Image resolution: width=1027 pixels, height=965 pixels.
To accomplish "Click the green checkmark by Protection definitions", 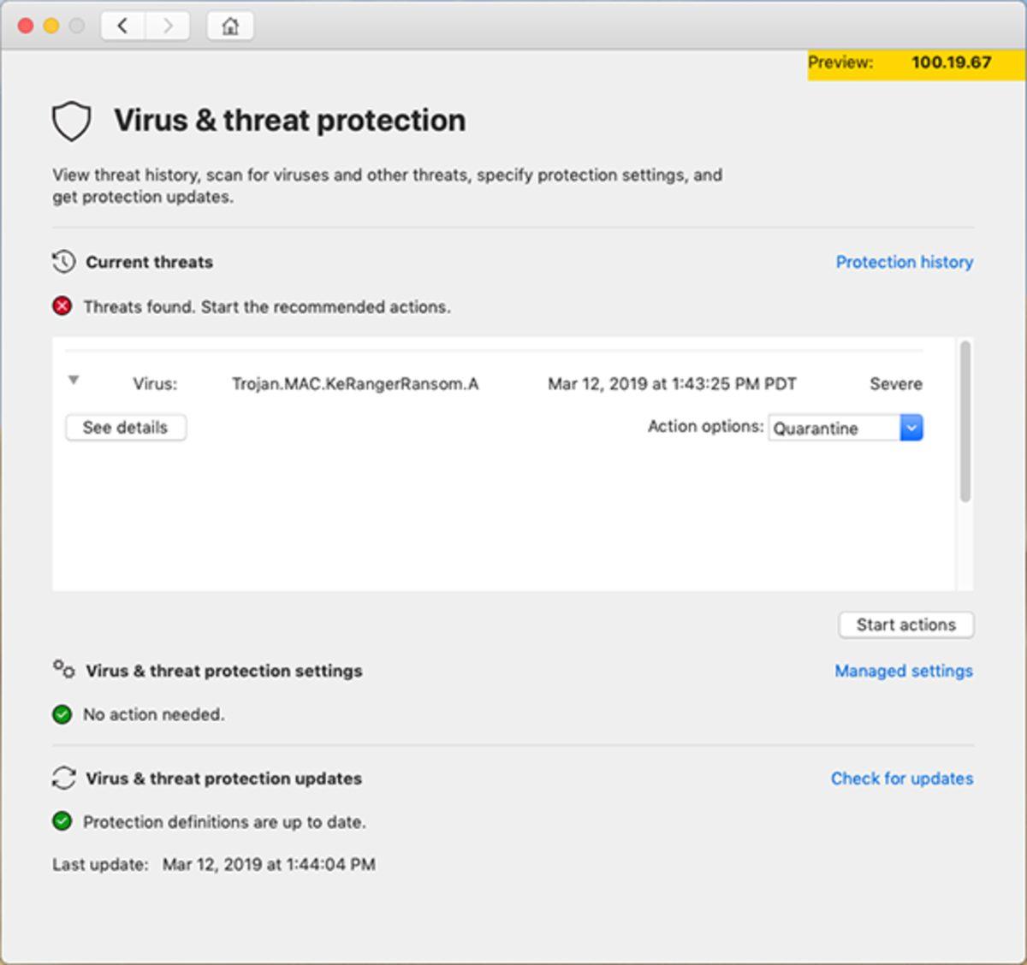I will (x=62, y=822).
